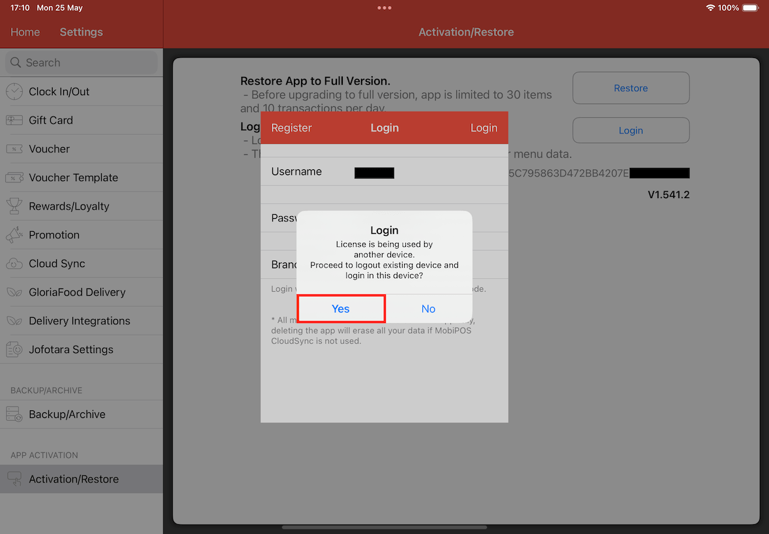Tap the battery indicator icon
Screen dimensions: 769x534
pyautogui.click(x=750, y=8)
